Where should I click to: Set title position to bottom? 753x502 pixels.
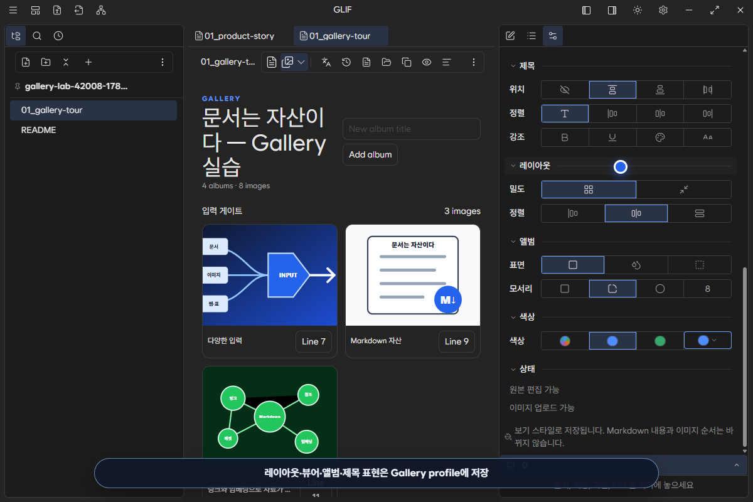coord(660,90)
